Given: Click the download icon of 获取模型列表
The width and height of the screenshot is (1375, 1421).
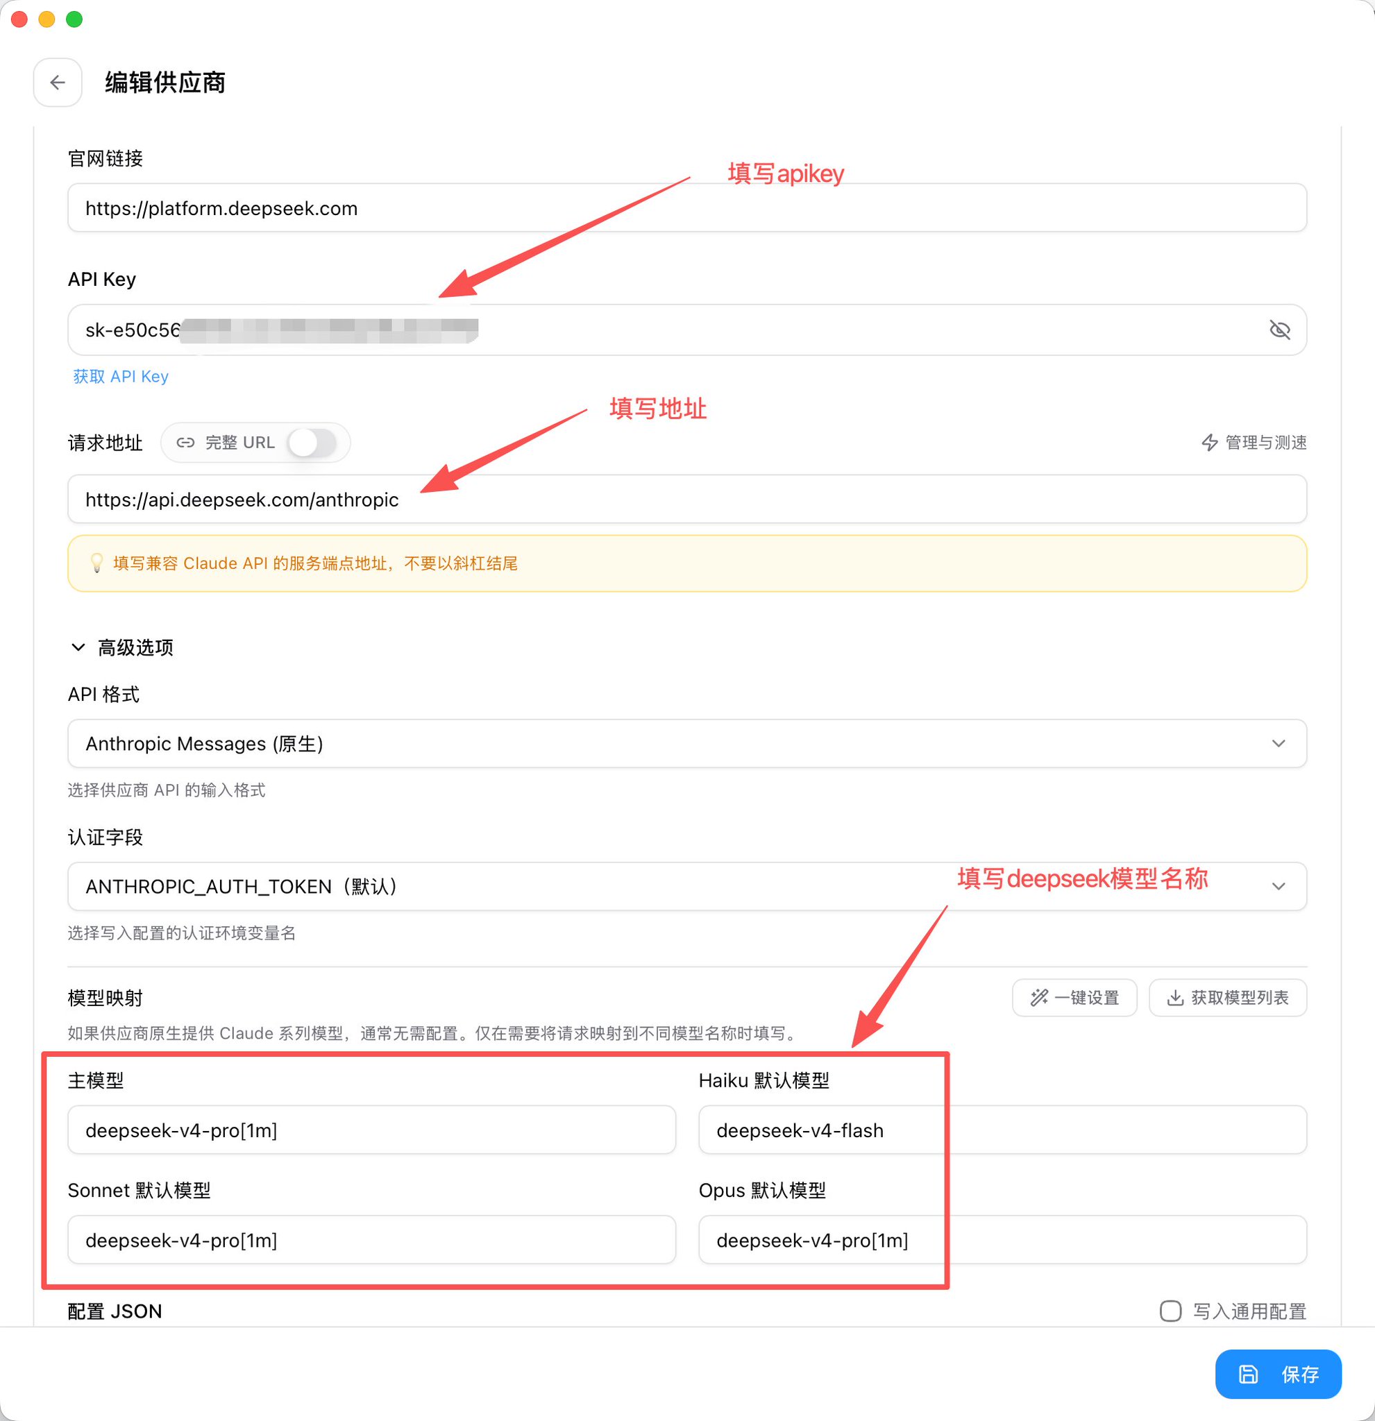Looking at the screenshot, I should [1176, 998].
